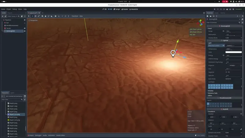The width and height of the screenshot is (245, 138).
Task: Add a new scene tab with plus
Action: 43,13
